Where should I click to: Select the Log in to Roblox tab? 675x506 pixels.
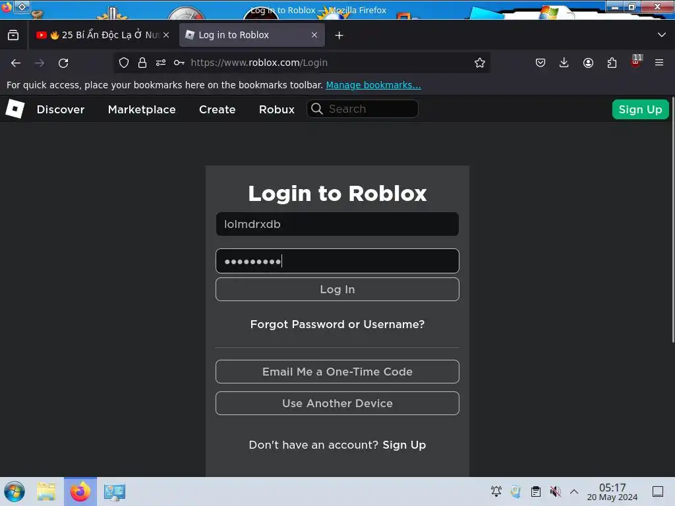click(x=252, y=36)
